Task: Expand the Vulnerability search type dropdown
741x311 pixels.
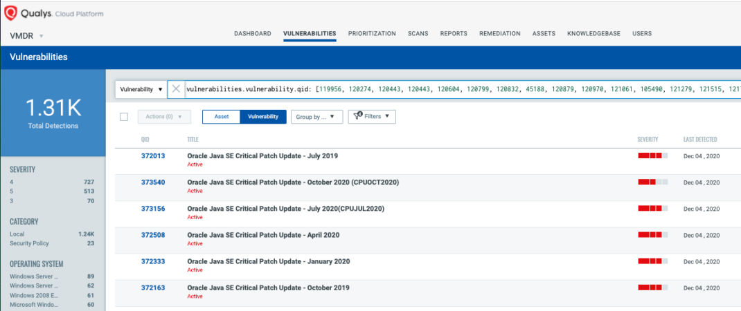Action: (x=141, y=88)
